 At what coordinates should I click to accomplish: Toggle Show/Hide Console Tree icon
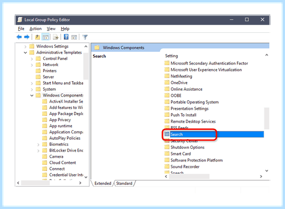click(x=46, y=37)
